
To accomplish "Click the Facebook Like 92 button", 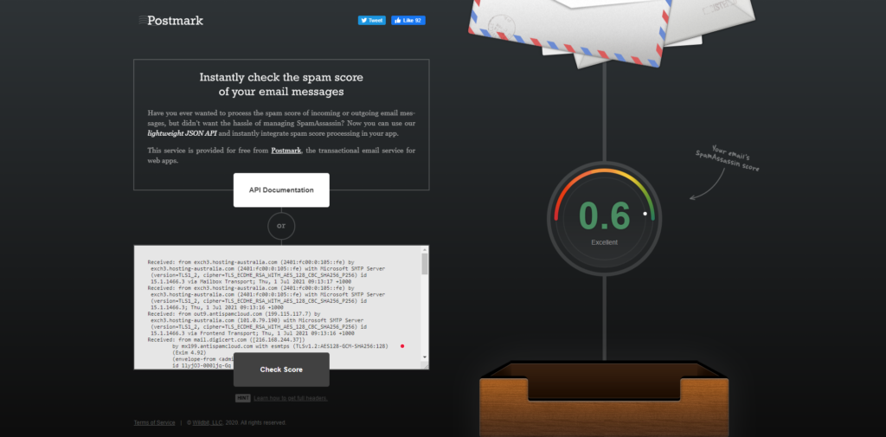I will click(408, 21).
